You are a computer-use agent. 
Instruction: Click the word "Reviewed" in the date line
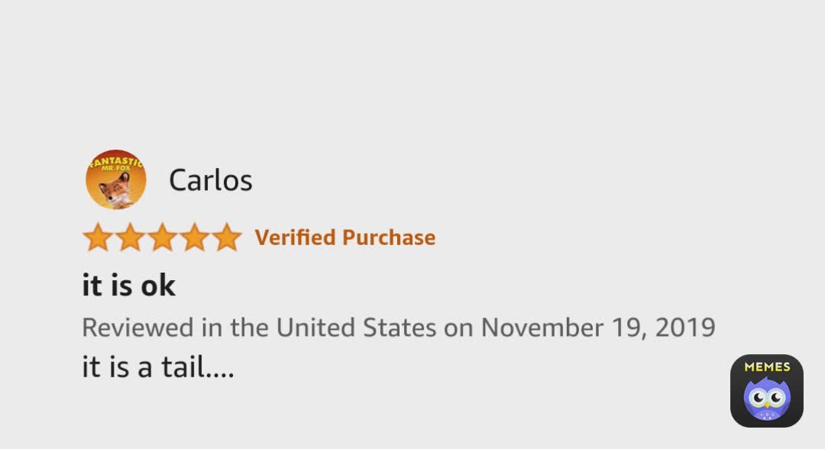click(x=137, y=328)
